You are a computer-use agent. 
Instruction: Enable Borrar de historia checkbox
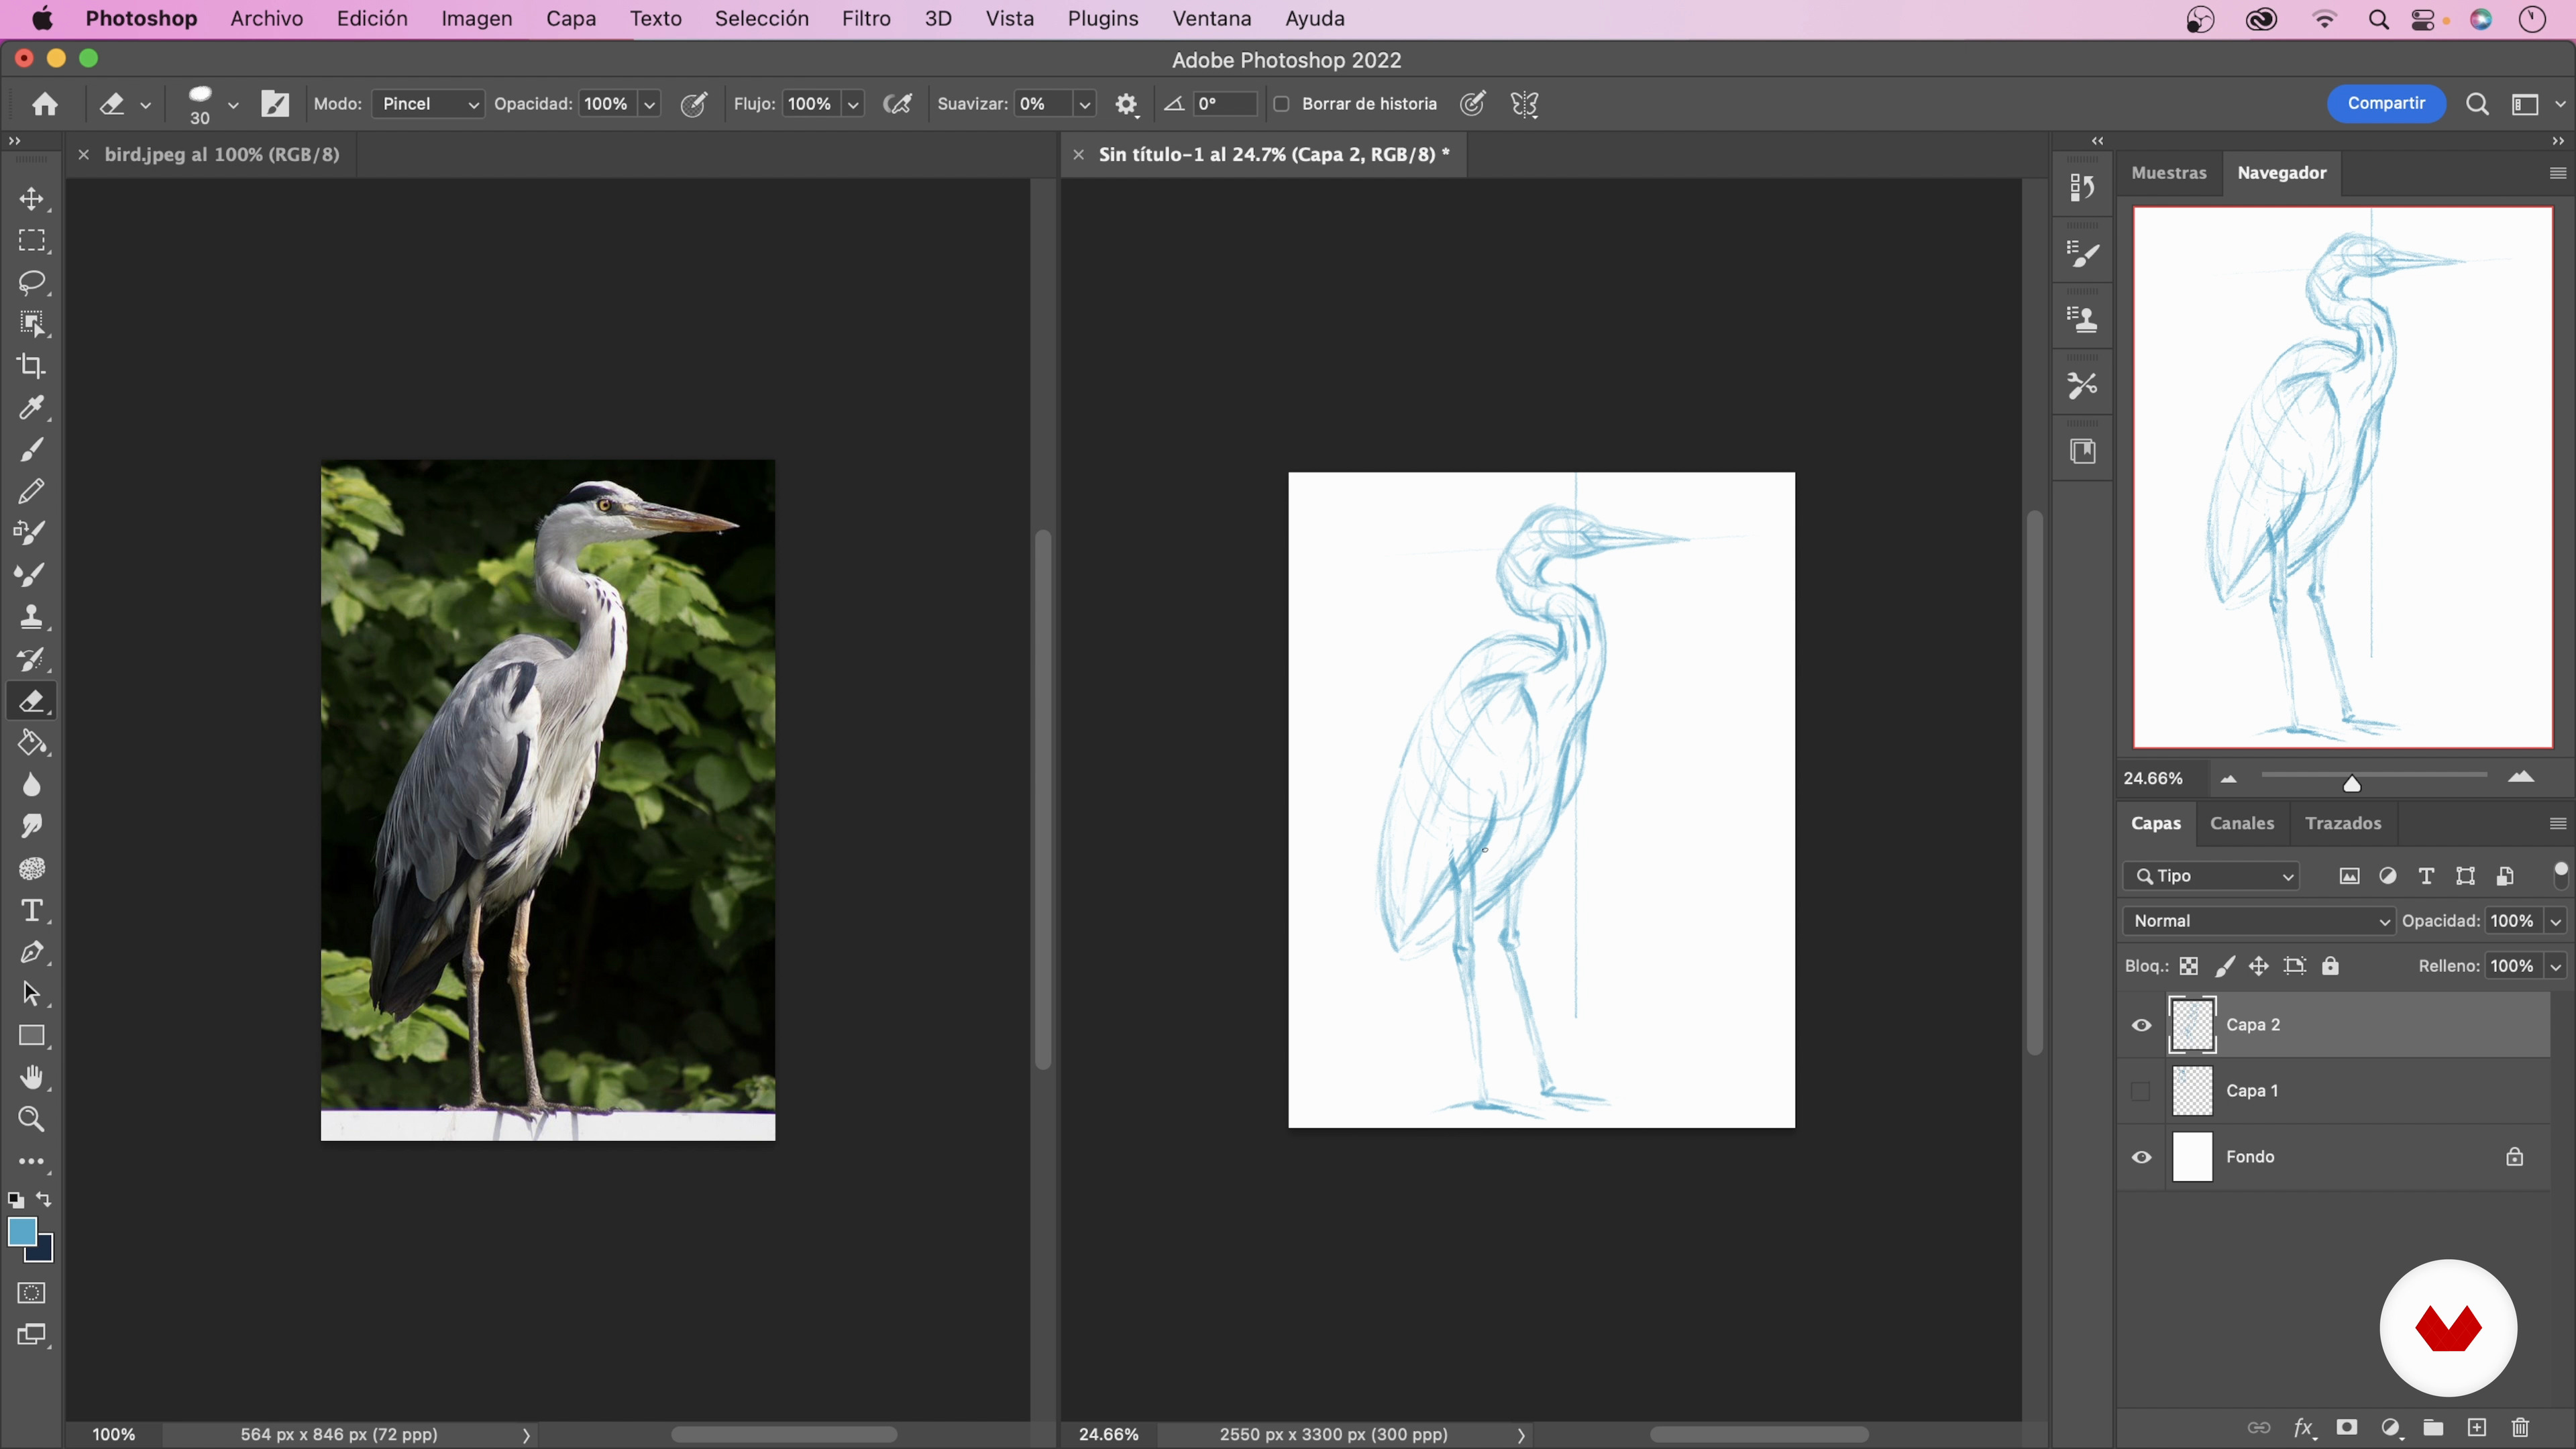[1281, 104]
